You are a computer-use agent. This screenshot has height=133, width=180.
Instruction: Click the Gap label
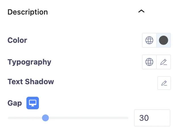pyautogui.click(x=14, y=103)
